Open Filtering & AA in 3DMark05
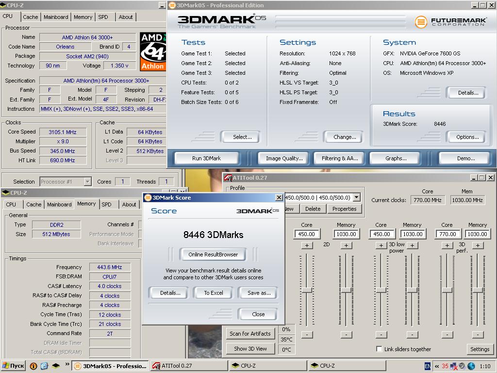 (x=339, y=158)
